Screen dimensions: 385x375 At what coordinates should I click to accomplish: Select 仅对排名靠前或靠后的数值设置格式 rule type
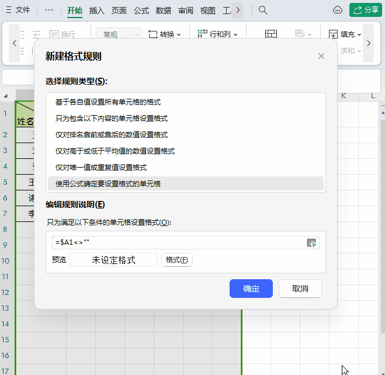186,135
